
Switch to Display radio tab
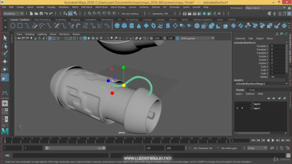click(240, 90)
